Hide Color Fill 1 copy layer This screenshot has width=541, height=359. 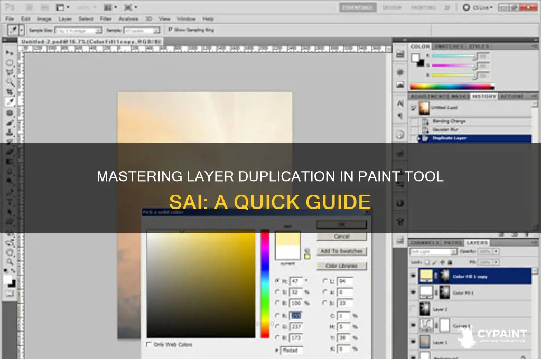click(413, 276)
